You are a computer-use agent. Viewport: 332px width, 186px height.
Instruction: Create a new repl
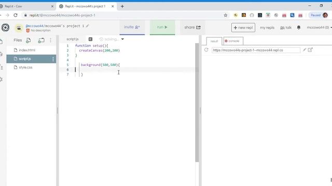point(243,27)
